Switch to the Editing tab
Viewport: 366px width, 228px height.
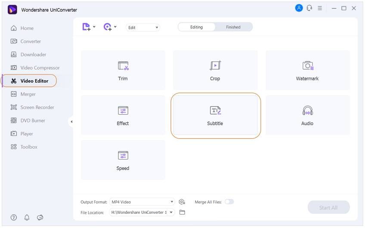(196, 27)
